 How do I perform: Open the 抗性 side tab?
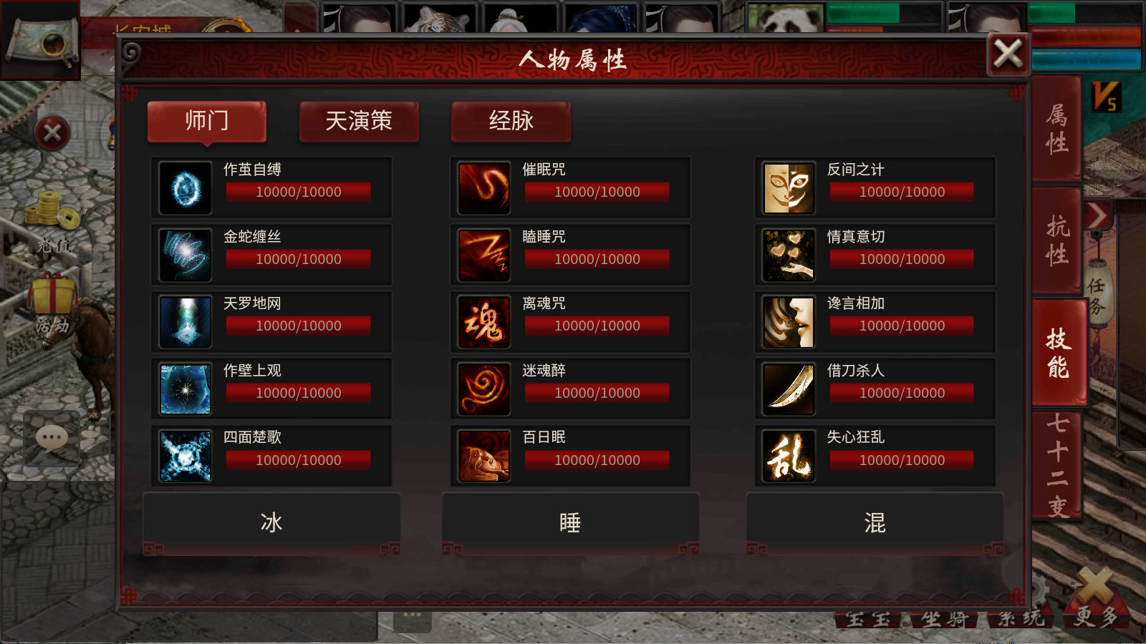(x=1057, y=240)
